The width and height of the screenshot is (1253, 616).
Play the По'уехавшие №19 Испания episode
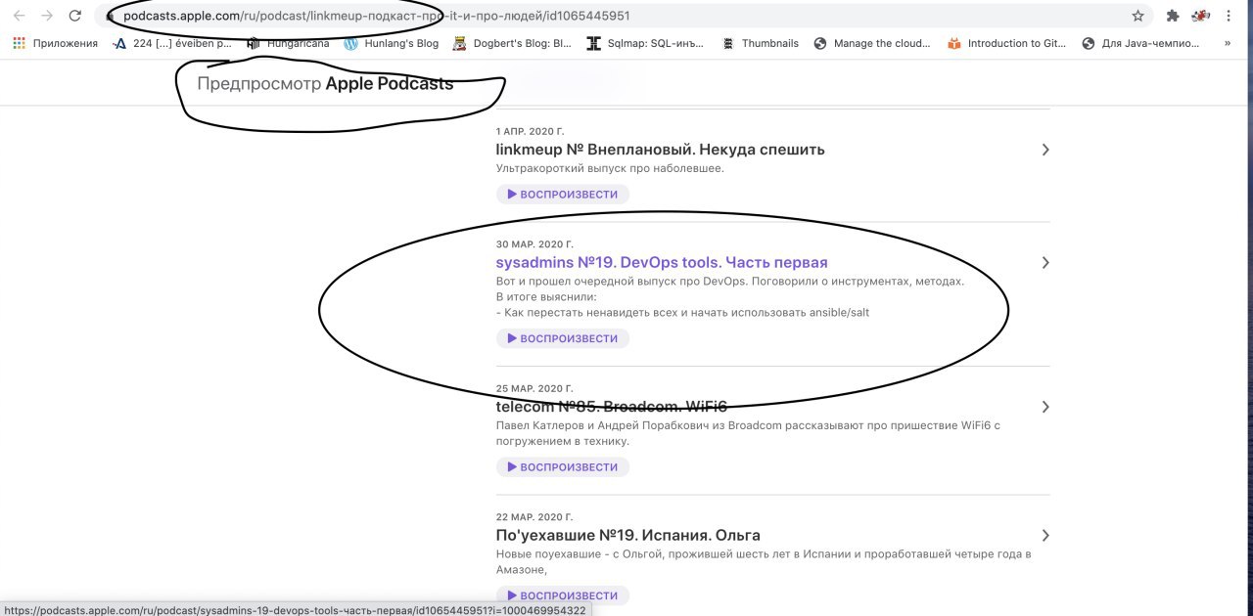click(563, 595)
